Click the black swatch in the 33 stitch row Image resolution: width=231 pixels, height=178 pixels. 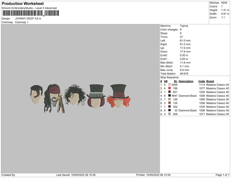tap(169, 110)
